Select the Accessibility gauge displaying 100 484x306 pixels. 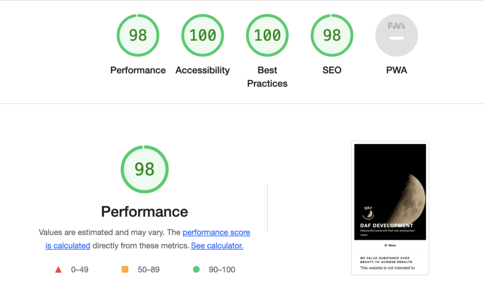click(x=202, y=35)
